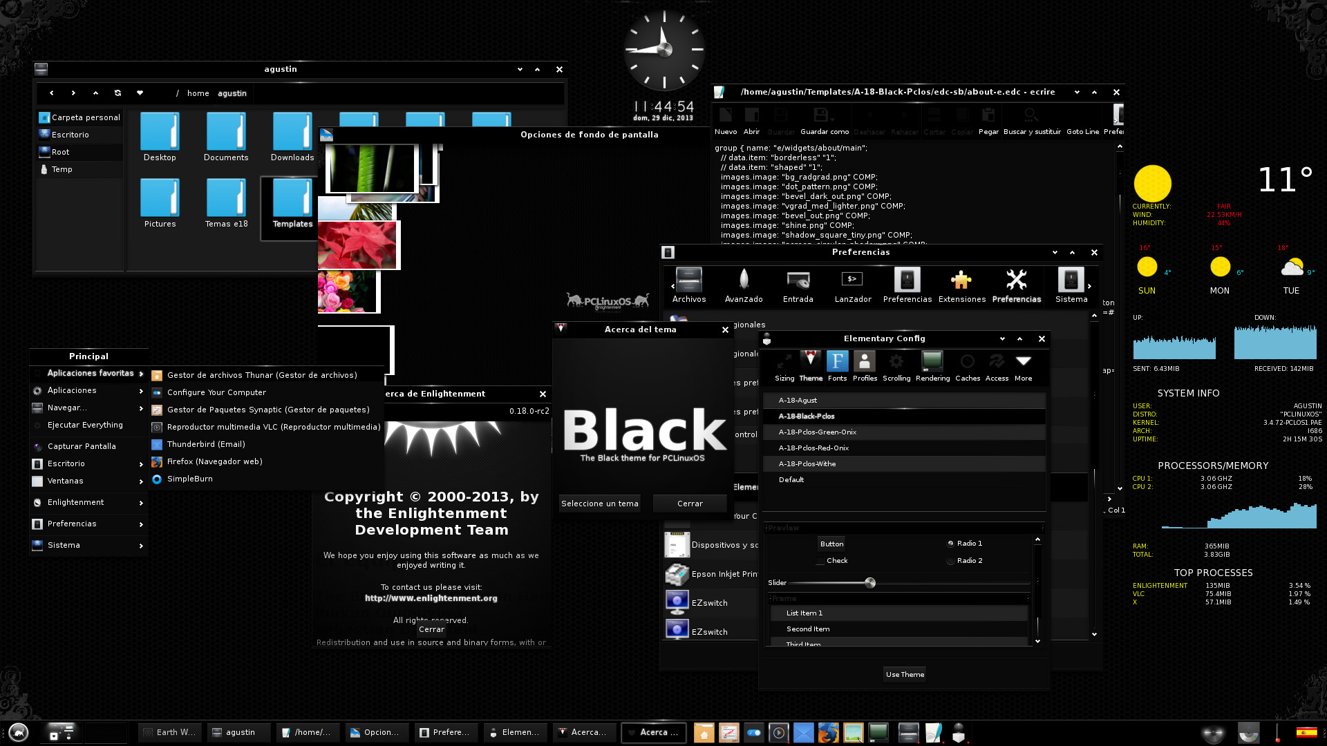This screenshot has width=1327, height=746.
Task: Select Radio 1 in theme preview
Action: pos(965,544)
